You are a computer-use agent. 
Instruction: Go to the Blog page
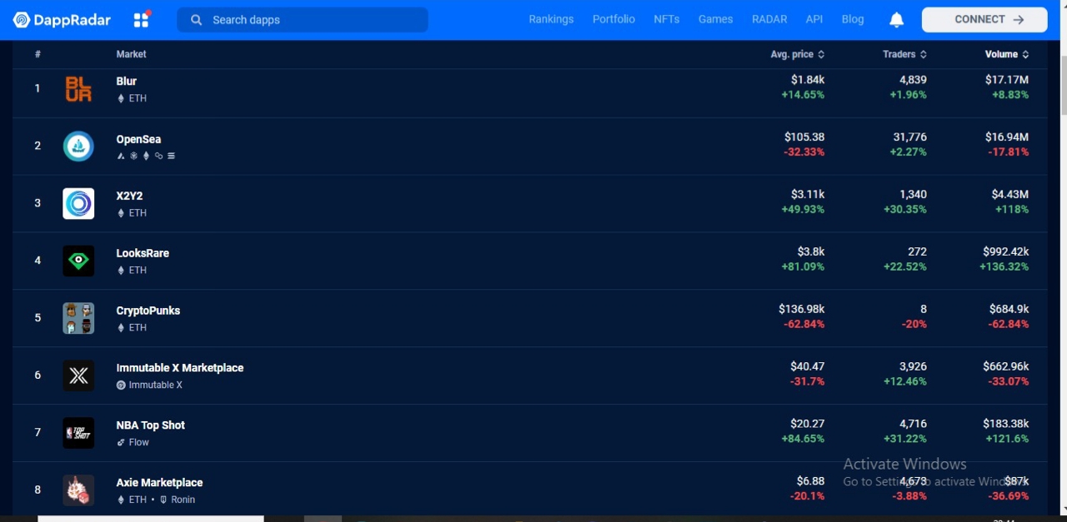[x=853, y=19]
